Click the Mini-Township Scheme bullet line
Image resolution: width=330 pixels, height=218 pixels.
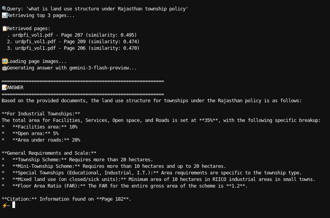tap(119, 166)
